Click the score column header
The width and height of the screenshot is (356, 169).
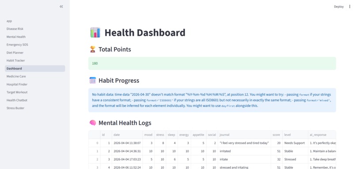coord(276,134)
